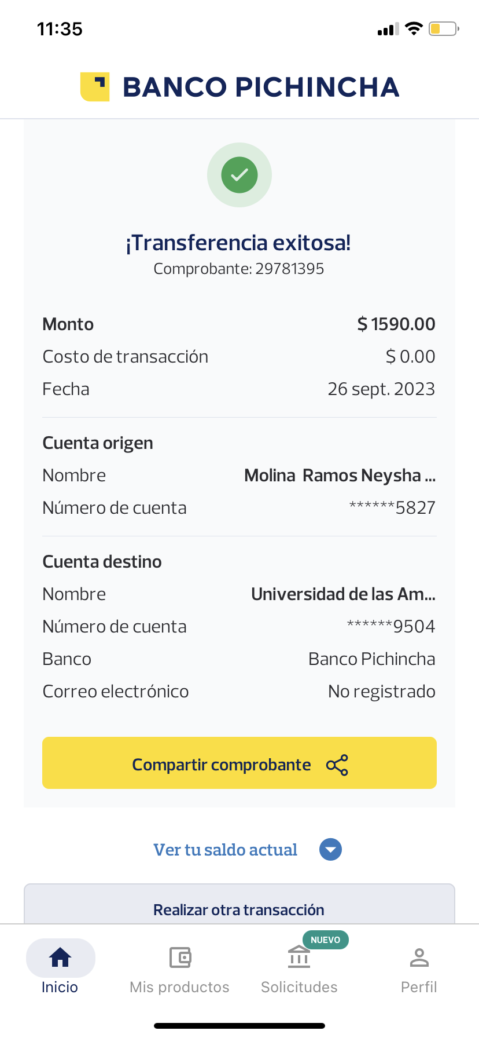Tap the truncated destination name Universidad de las Am...
The image size is (479, 1038).
pos(343,594)
